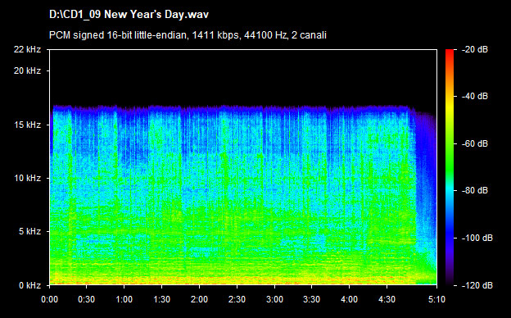This screenshot has width=511, height=318.
Task: Click the 15 kHz frequency axis label
Action: pos(27,125)
